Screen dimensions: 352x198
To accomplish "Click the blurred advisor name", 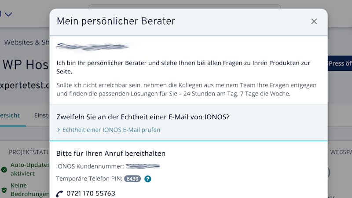I will point(92,47).
